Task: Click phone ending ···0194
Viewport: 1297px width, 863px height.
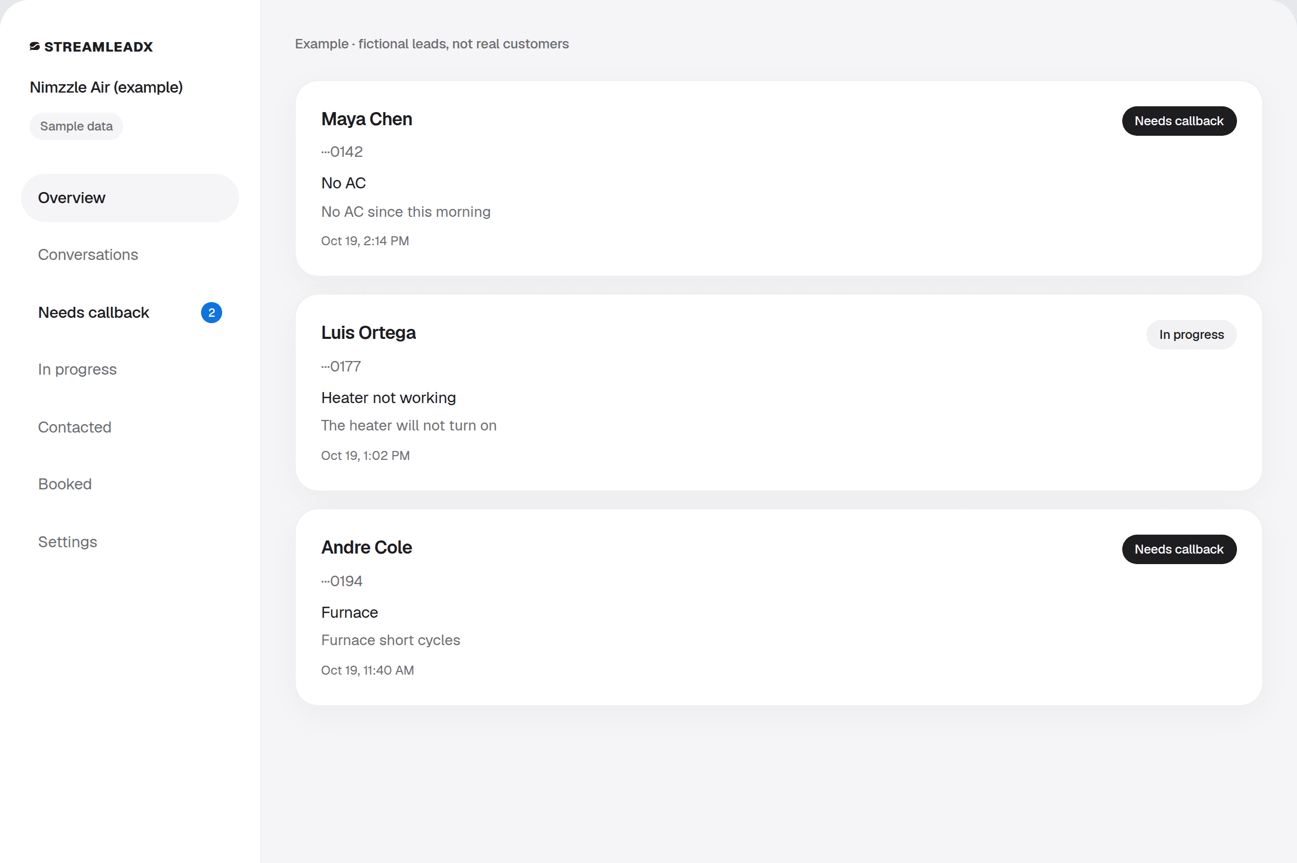Action: click(342, 581)
